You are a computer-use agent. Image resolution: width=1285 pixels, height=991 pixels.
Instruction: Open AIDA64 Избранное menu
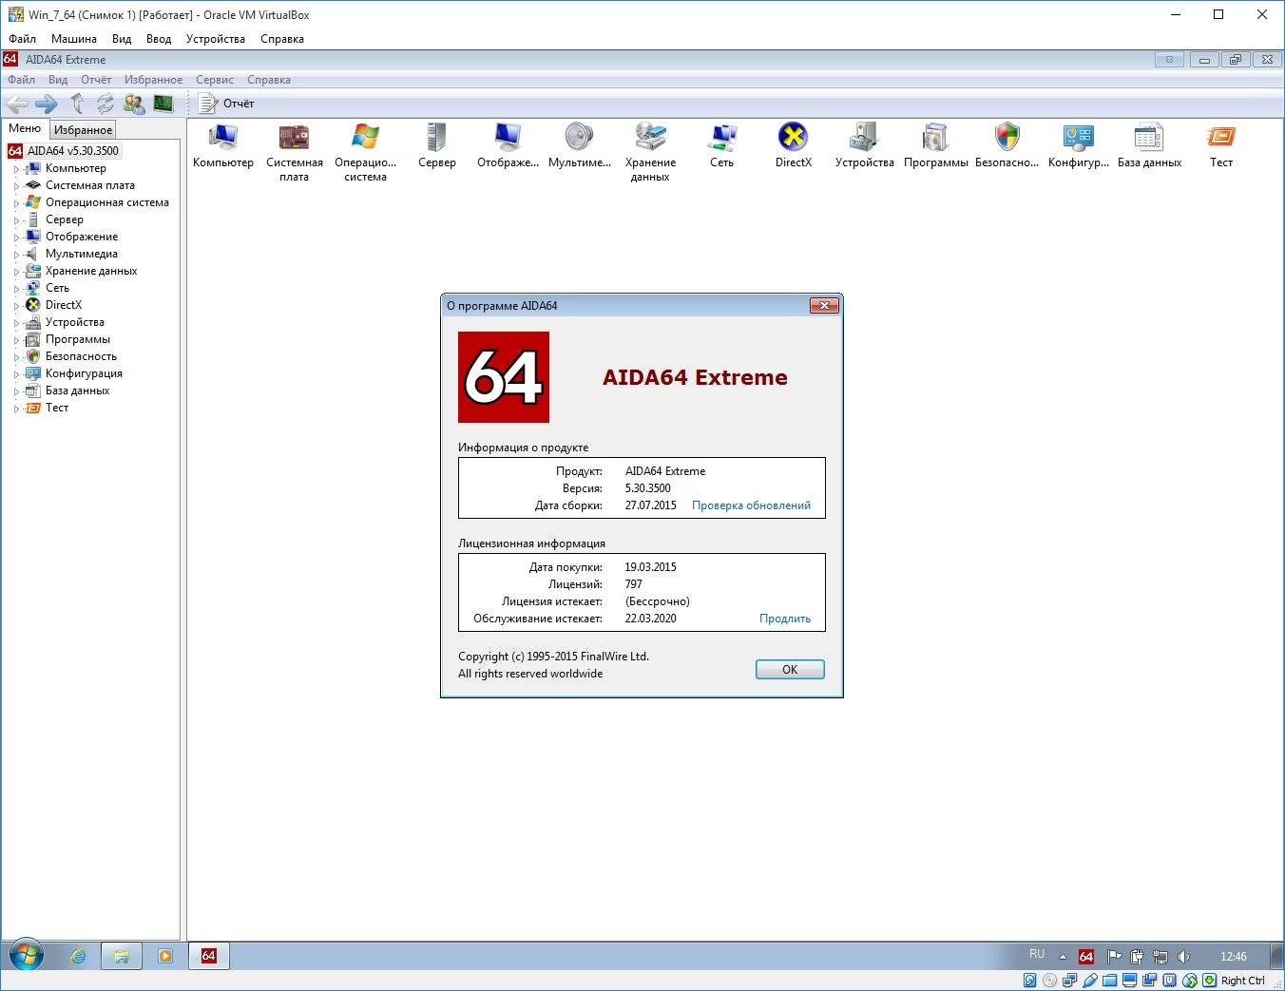click(153, 80)
